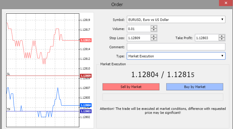Select the blue 1.12804 bid price label

[x=85, y=105]
